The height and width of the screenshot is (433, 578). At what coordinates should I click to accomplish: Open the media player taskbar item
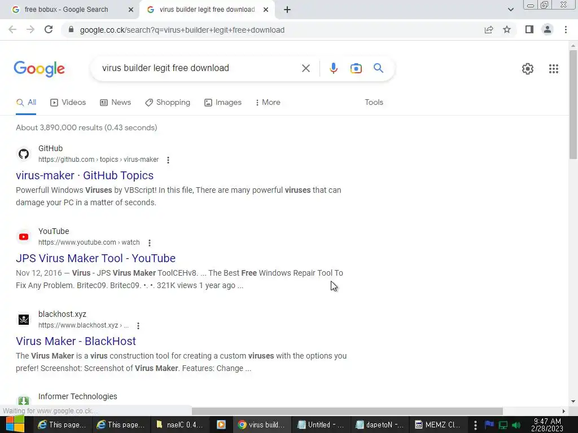[221, 425]
